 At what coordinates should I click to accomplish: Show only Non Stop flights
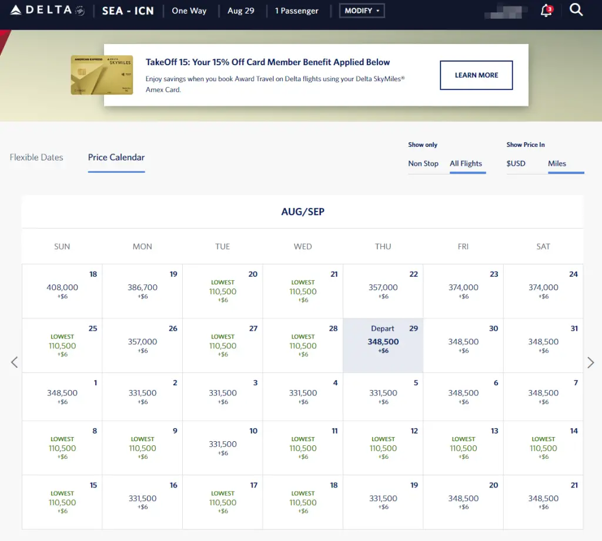pos(423,163)
